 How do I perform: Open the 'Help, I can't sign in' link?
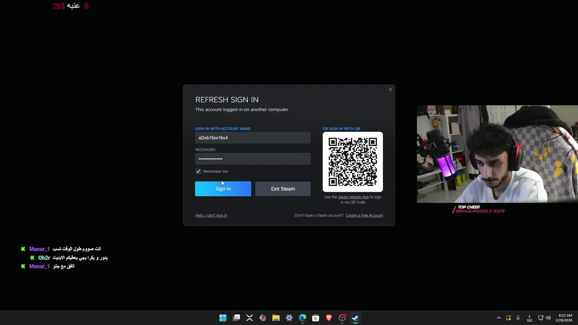click(x=211, y=215)
